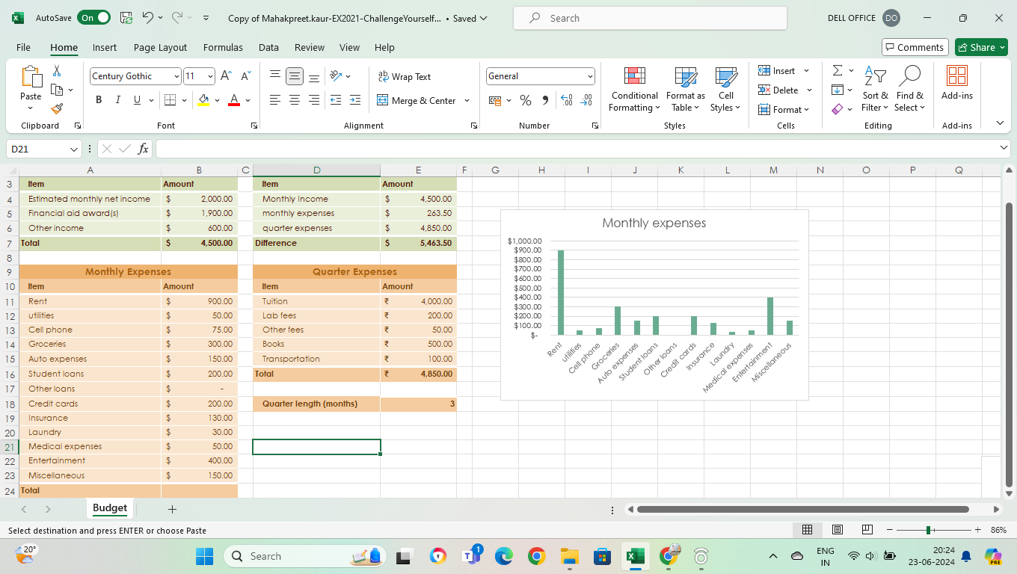Screen dimensions: 1017x574
Task: Click the Comments button
Action: (915, 47)
